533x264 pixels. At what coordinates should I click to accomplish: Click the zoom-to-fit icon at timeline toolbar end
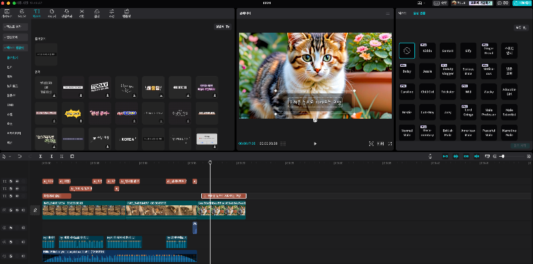pos(528,157)
